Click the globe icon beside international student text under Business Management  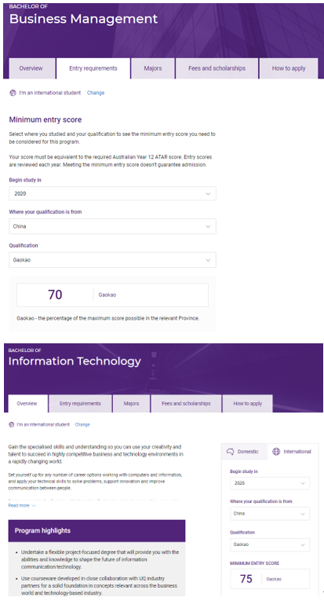click(13, 93)
